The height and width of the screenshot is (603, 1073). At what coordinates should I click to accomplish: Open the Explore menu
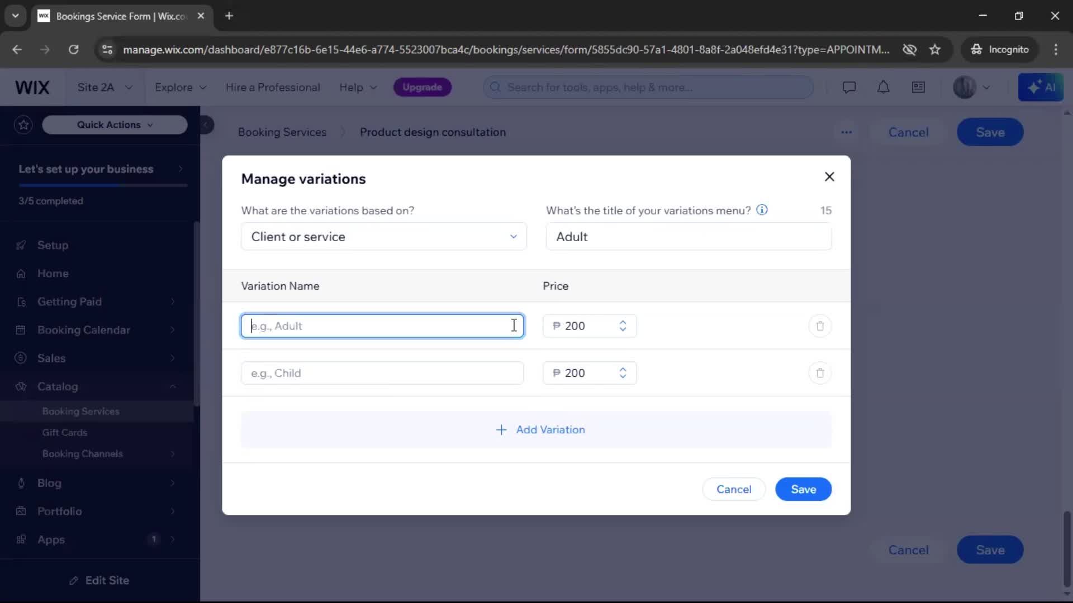pyautogui.click(x=181, y=88)
